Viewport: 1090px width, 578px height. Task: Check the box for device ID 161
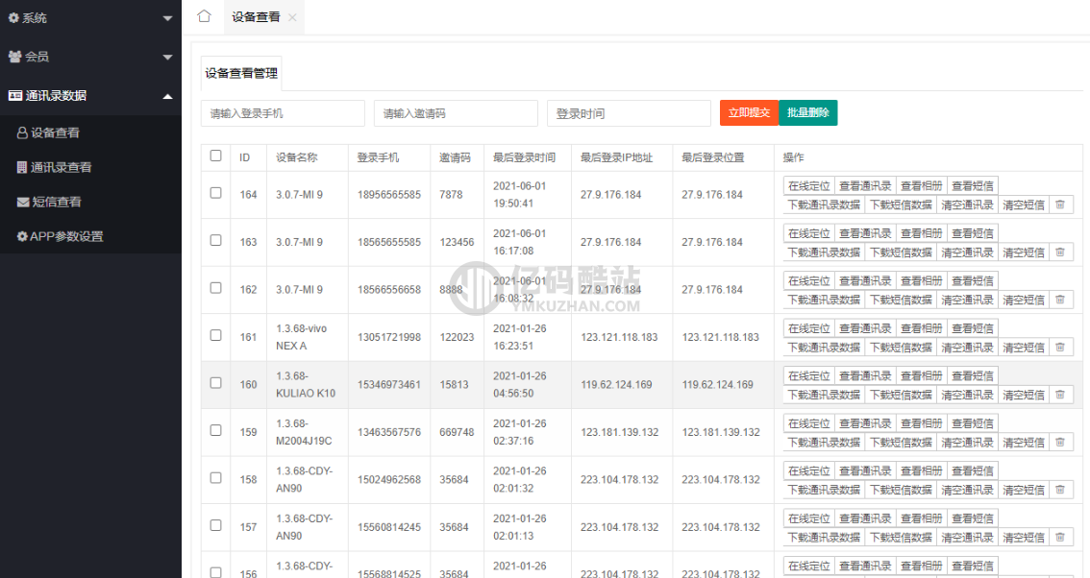[x=215, y=335]
